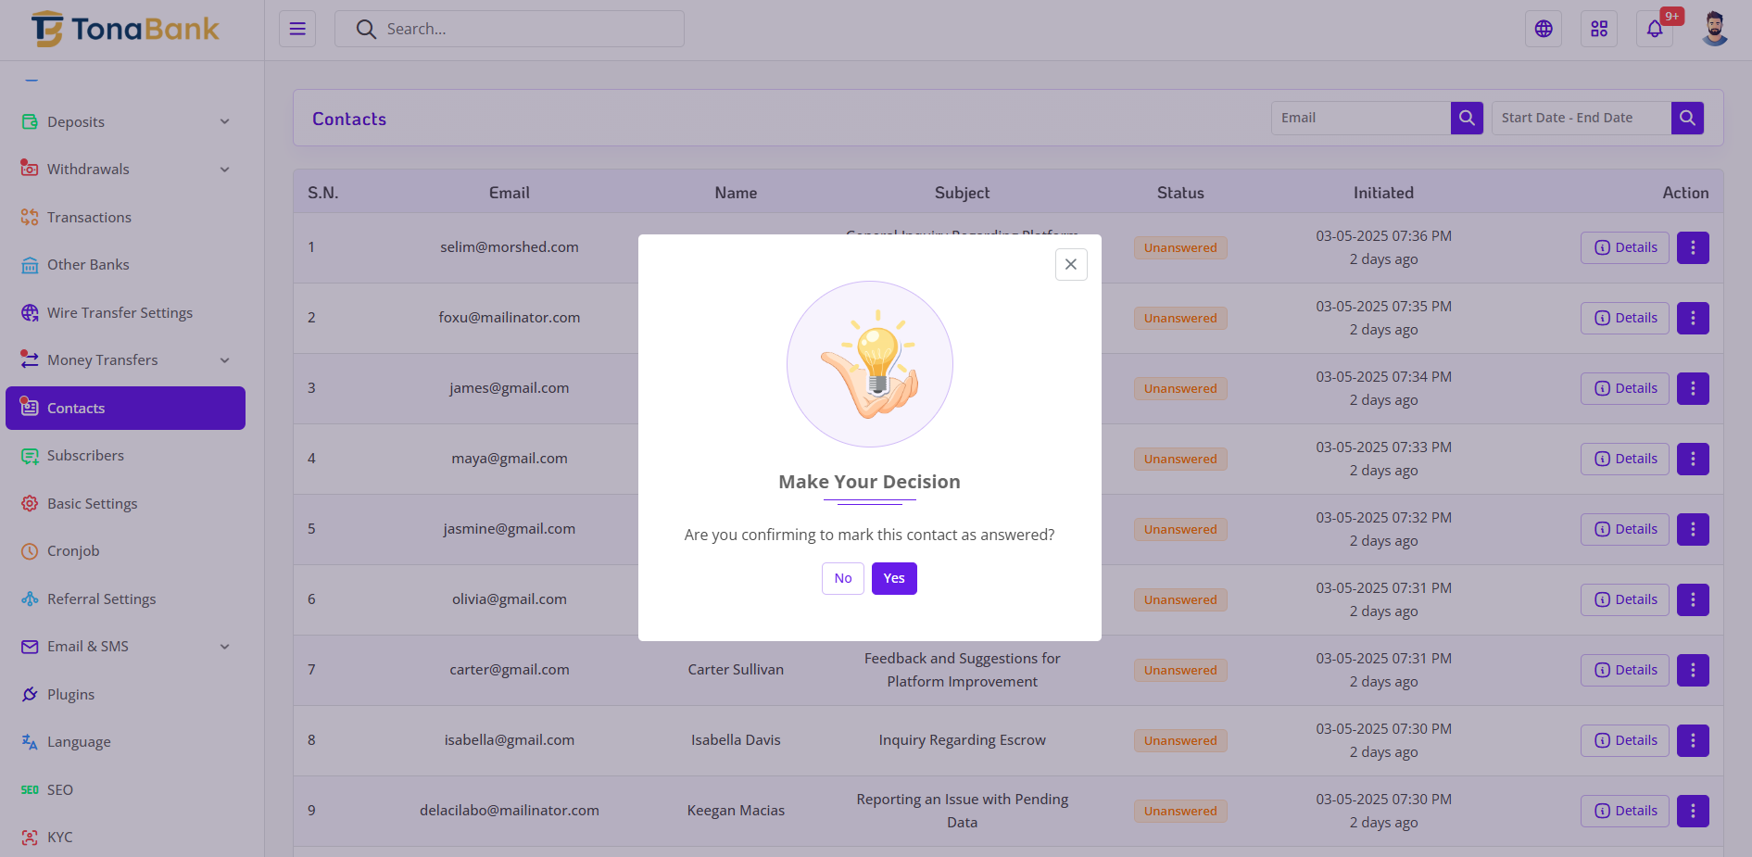
Task: Open three-dot action menu for carter@gmail.com
Action: click(1692, 670)
